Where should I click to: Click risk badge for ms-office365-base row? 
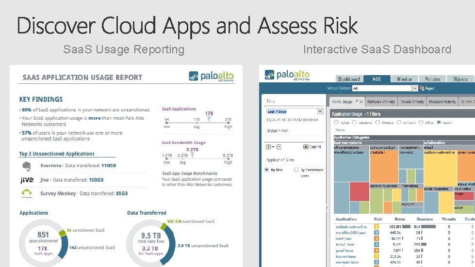point(376,233)
